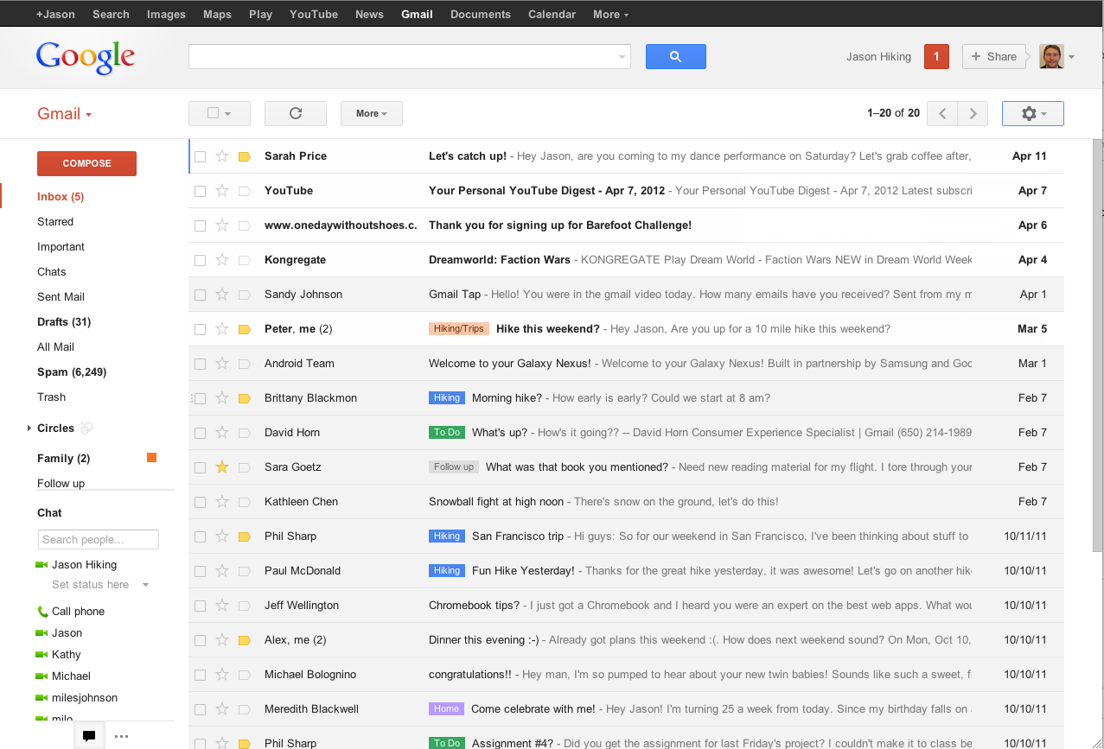Open the red notifications count box
Viewport: 1104px width, 749px height.
tap(936, 56)
